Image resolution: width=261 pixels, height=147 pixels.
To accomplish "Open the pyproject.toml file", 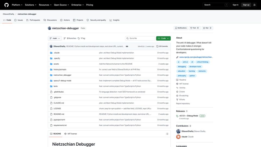I will [x=59, y=120].
